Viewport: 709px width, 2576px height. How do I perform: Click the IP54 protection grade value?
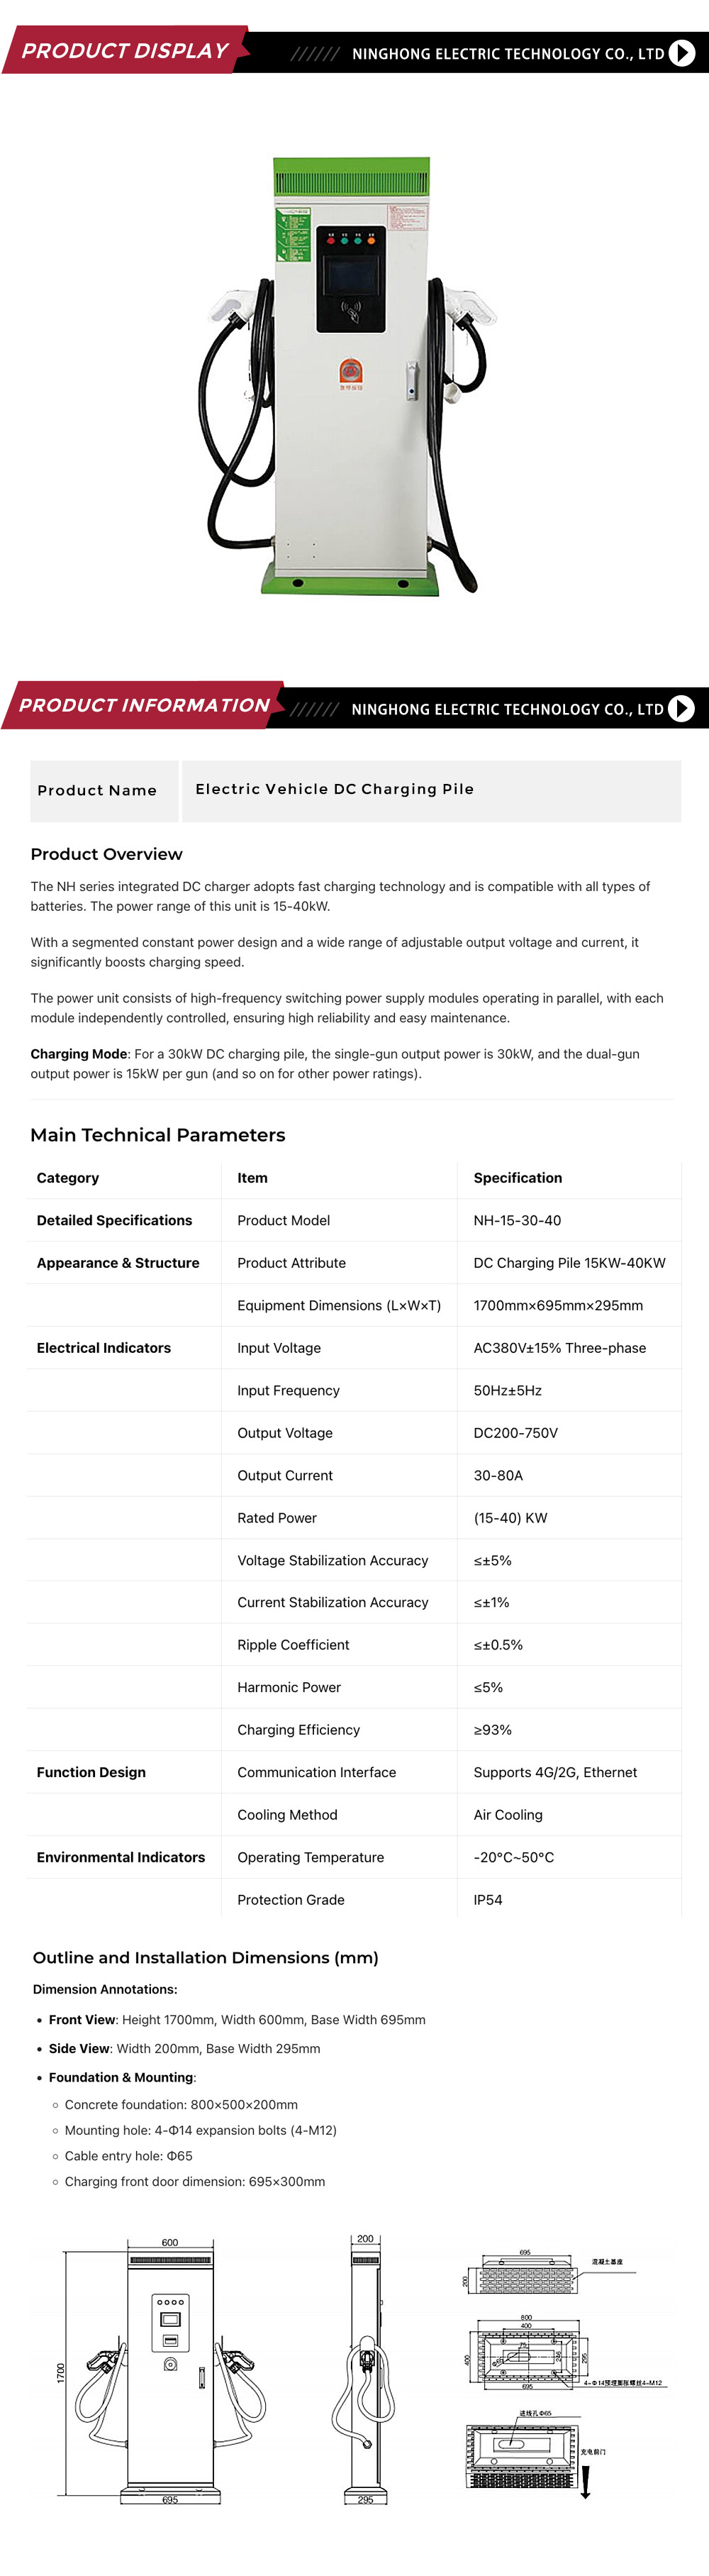click(x=488, y=1900)
